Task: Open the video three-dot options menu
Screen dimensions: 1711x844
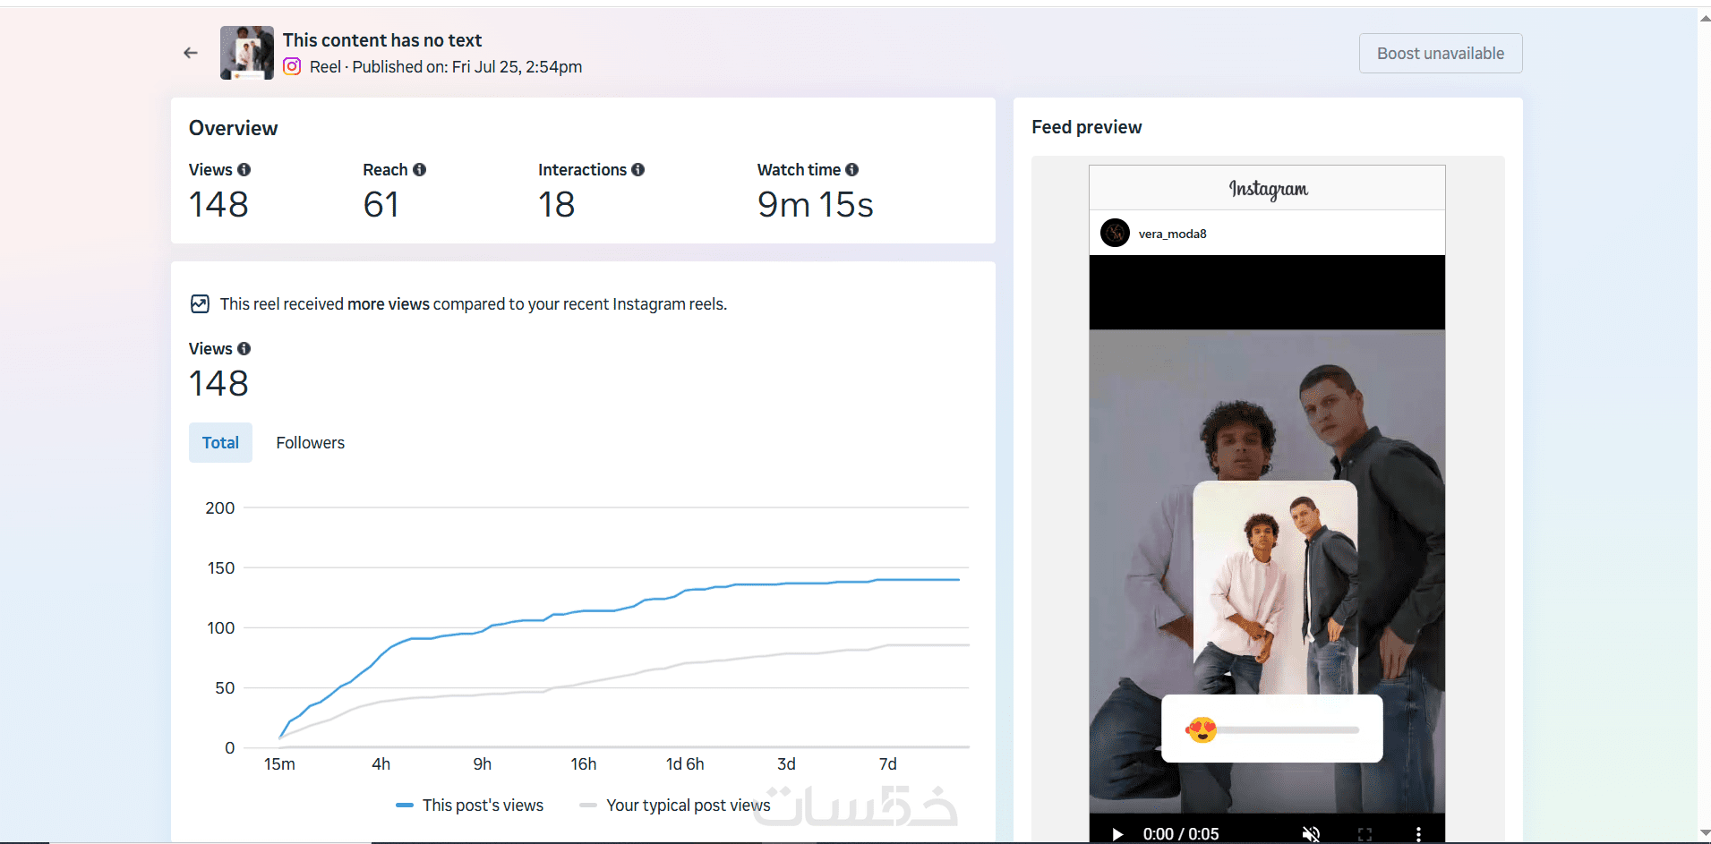Action: 1418,833
